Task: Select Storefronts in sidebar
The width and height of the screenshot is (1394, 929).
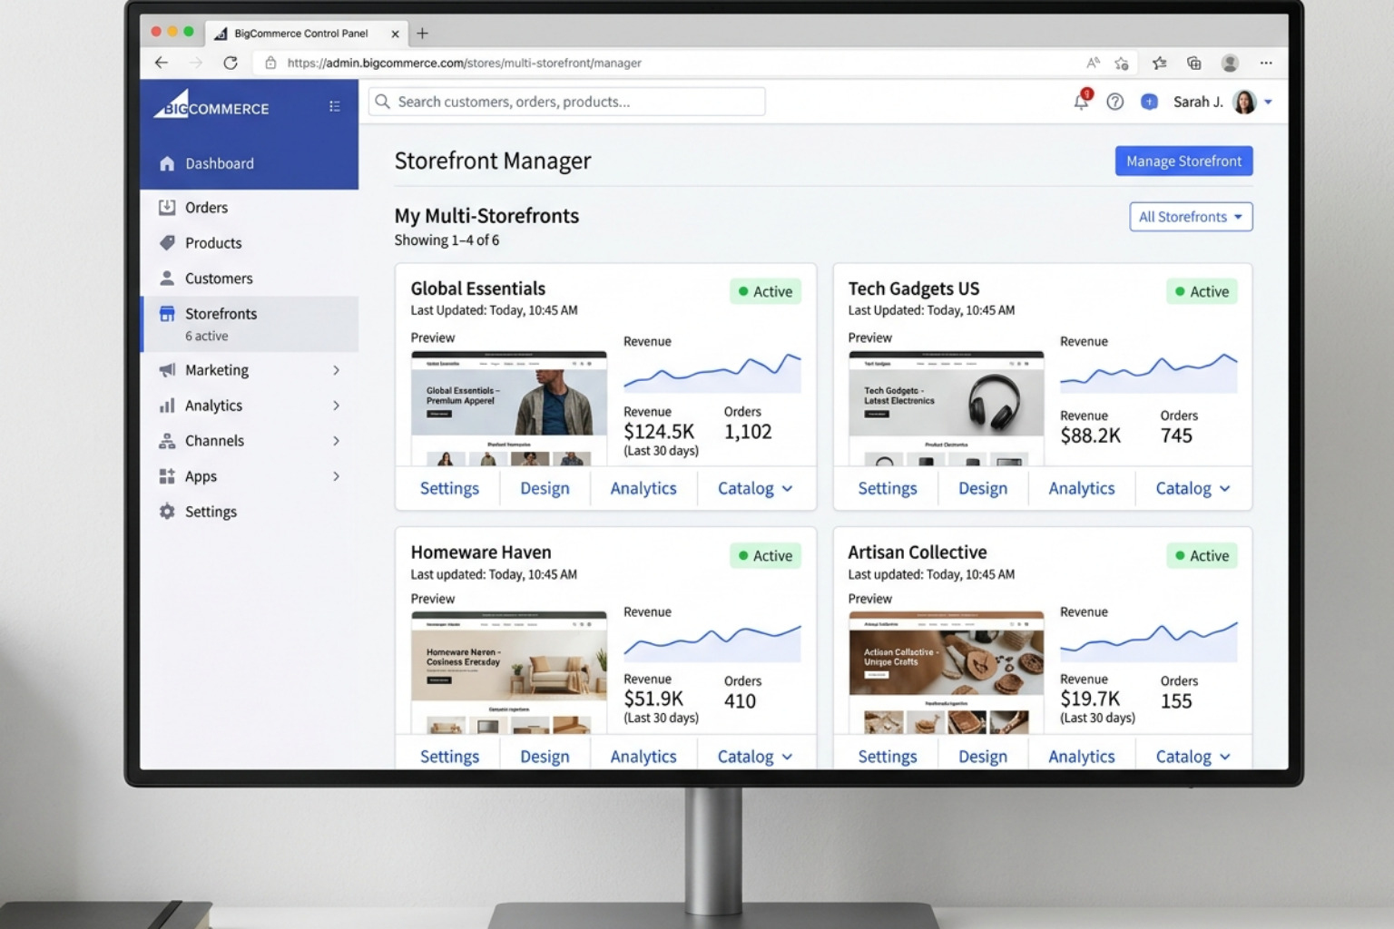Action: (250, 324)
